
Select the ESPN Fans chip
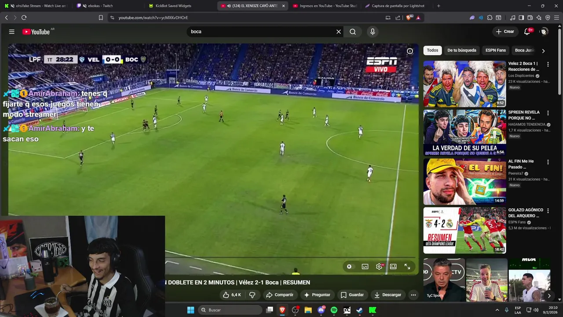coord(496,50)
